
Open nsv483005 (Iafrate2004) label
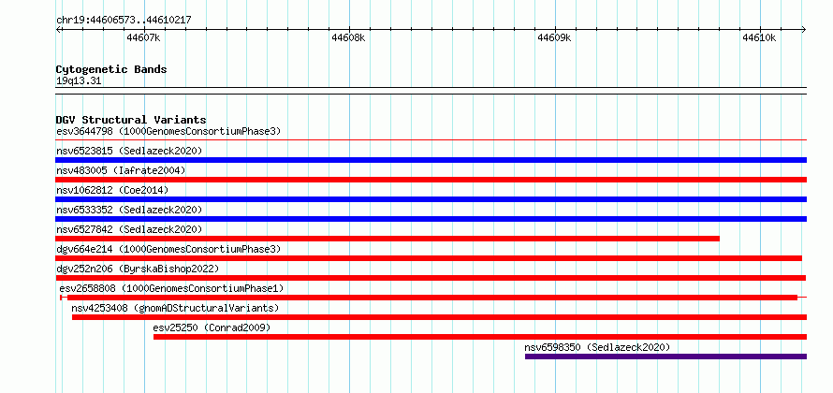click(121, 170)
